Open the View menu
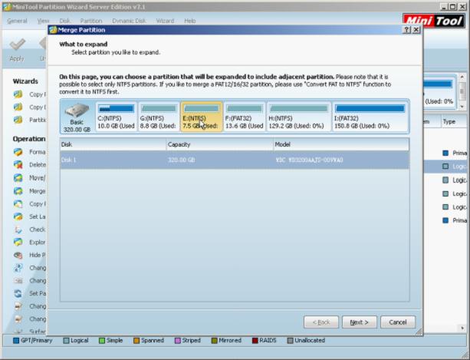Viewport: 470px width, 360px height. tap(43, 21)
